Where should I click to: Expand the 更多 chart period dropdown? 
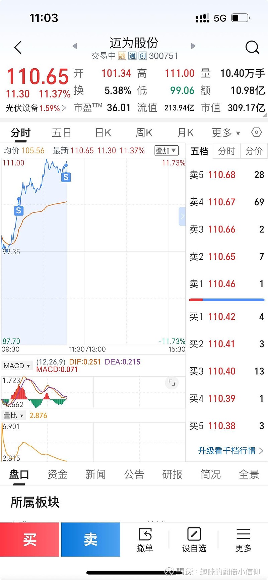[x=226, y=133]
